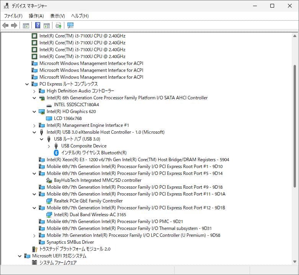The width and height of the screenshot is (299, 275).
Task: Expand the High Definition Audio コントローラー node
Action: tap(34, 91)
